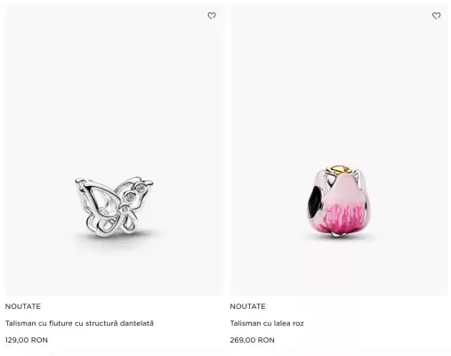451x356 pixels.
Task: Open the pink tulip charm image
Action: (339, 200)
